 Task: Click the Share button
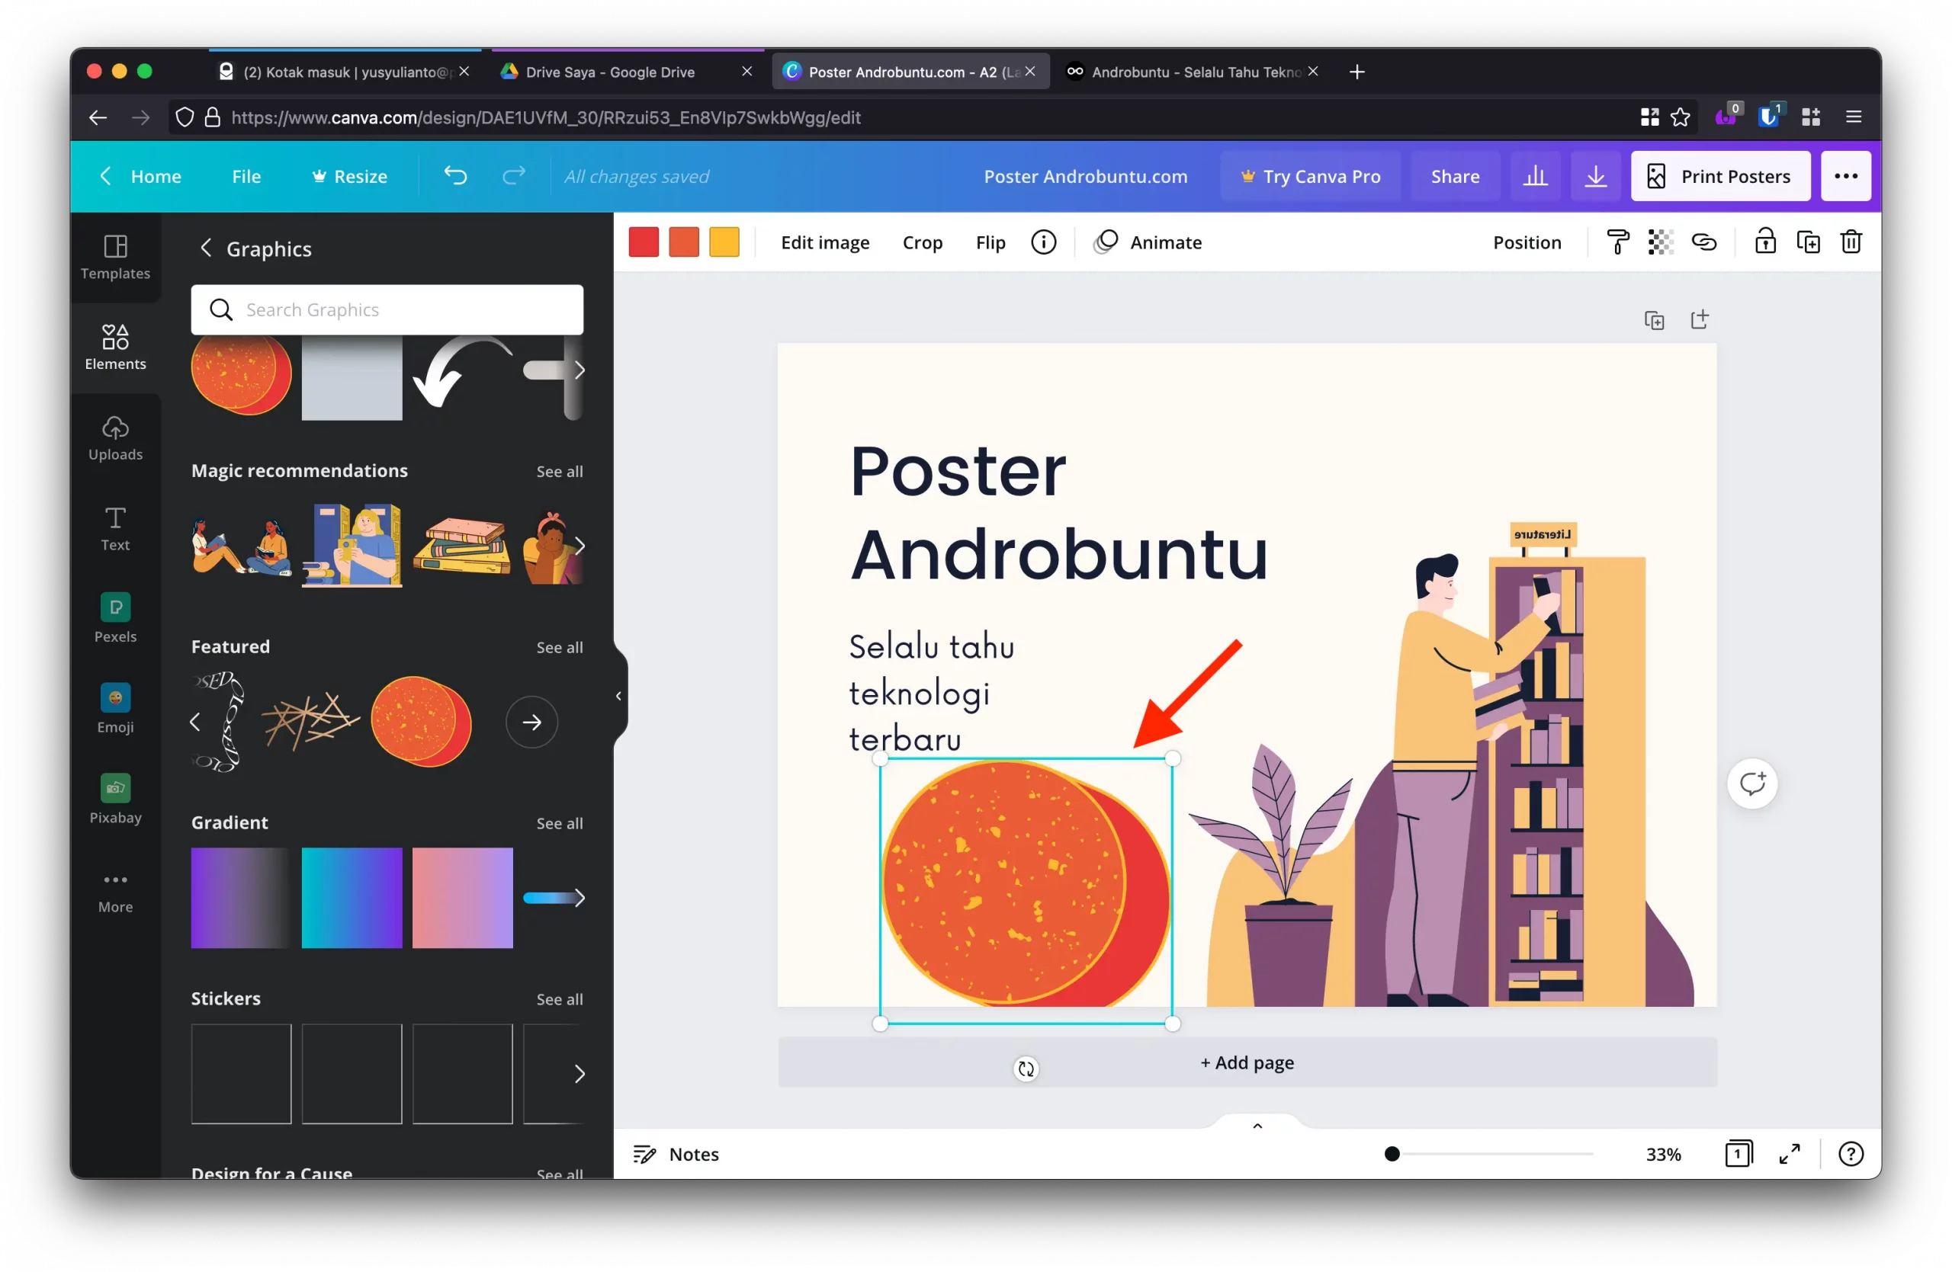[x=1455, y=176]
